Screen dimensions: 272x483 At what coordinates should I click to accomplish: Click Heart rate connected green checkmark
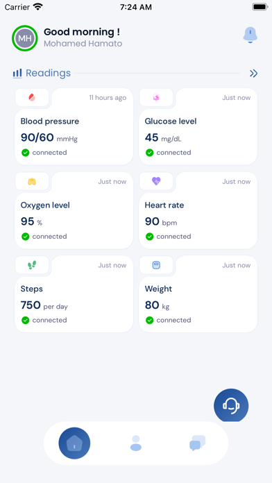tap(149, 236)
